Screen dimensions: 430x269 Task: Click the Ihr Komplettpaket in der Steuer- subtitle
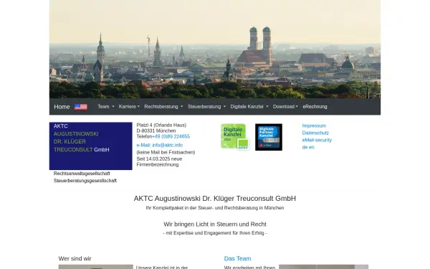pyautogui.click(x=215, y=208)
